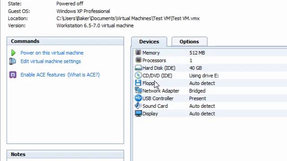The height and width of the screenshot is (161, 287).
Task: Click the 'Bridged' network value
Action: (197, 91)
